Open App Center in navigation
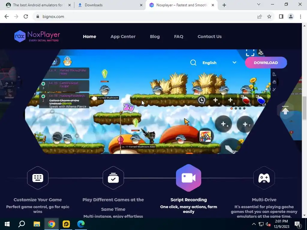 click(x=123, y=36)
